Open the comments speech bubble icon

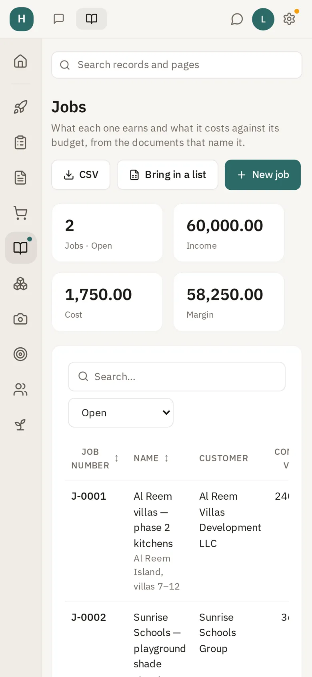click(237, 19)
